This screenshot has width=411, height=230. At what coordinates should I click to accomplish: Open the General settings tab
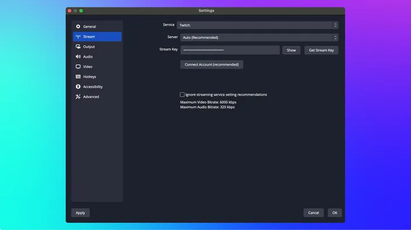point(97,26)
